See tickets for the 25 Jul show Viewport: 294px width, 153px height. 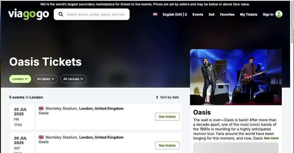pyautogui.click(x=167, y=117)
